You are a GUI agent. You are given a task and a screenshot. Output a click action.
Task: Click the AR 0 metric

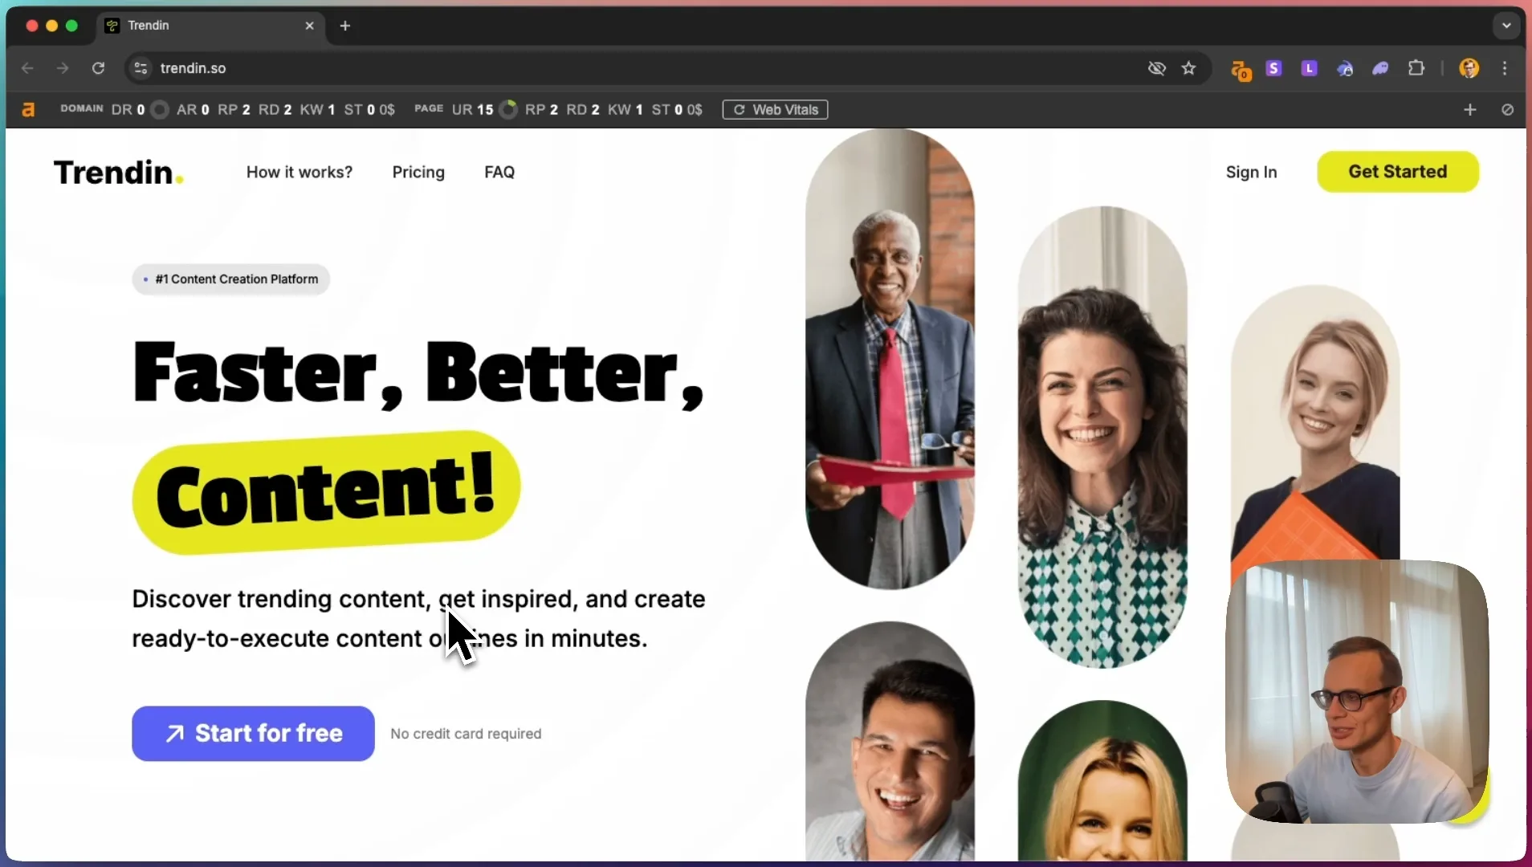[x=193, y=110]
